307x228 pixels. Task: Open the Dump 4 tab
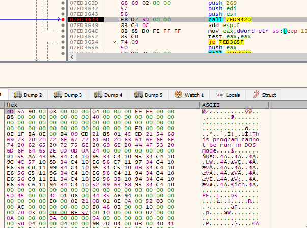pyautogui.click(x=108, y=95)
